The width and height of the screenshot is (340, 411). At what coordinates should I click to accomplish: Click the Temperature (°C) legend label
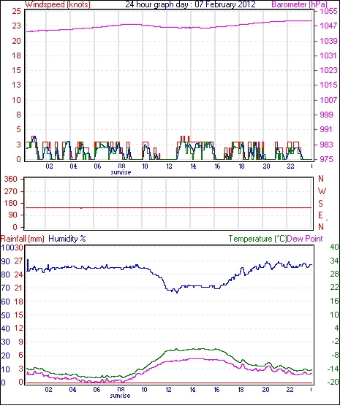257,239
